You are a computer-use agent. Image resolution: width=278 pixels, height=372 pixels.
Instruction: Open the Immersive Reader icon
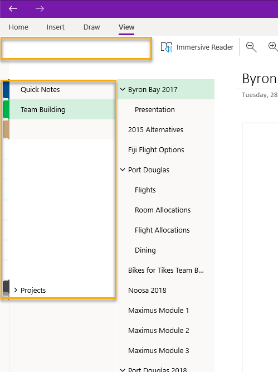(x=167, y=47)
